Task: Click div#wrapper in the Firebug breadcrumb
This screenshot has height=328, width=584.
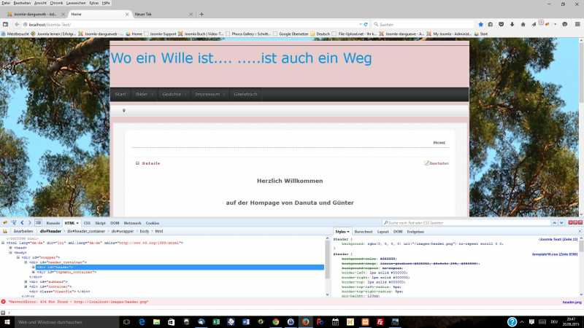Action: point(123,231)
